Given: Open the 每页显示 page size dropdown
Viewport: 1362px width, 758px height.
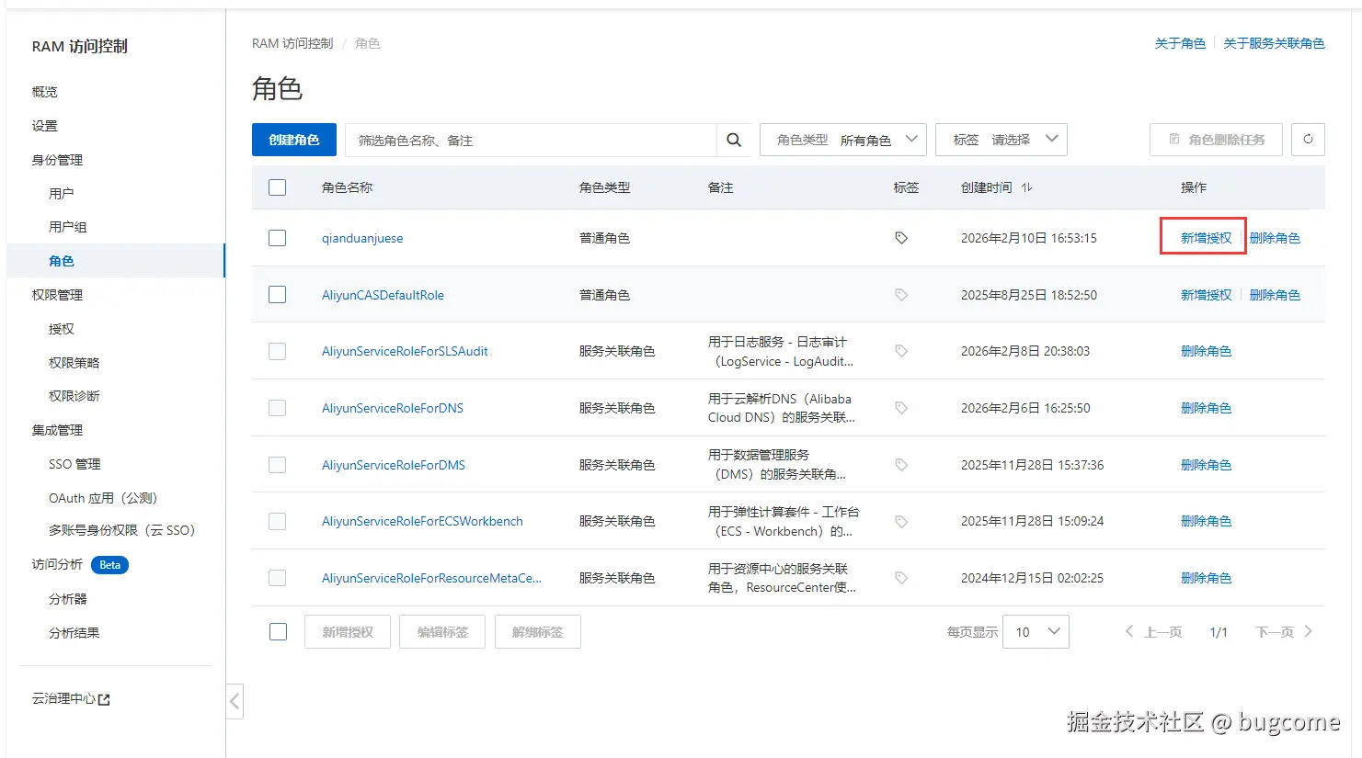Looking at the screenshot, I should (1036, 631).
